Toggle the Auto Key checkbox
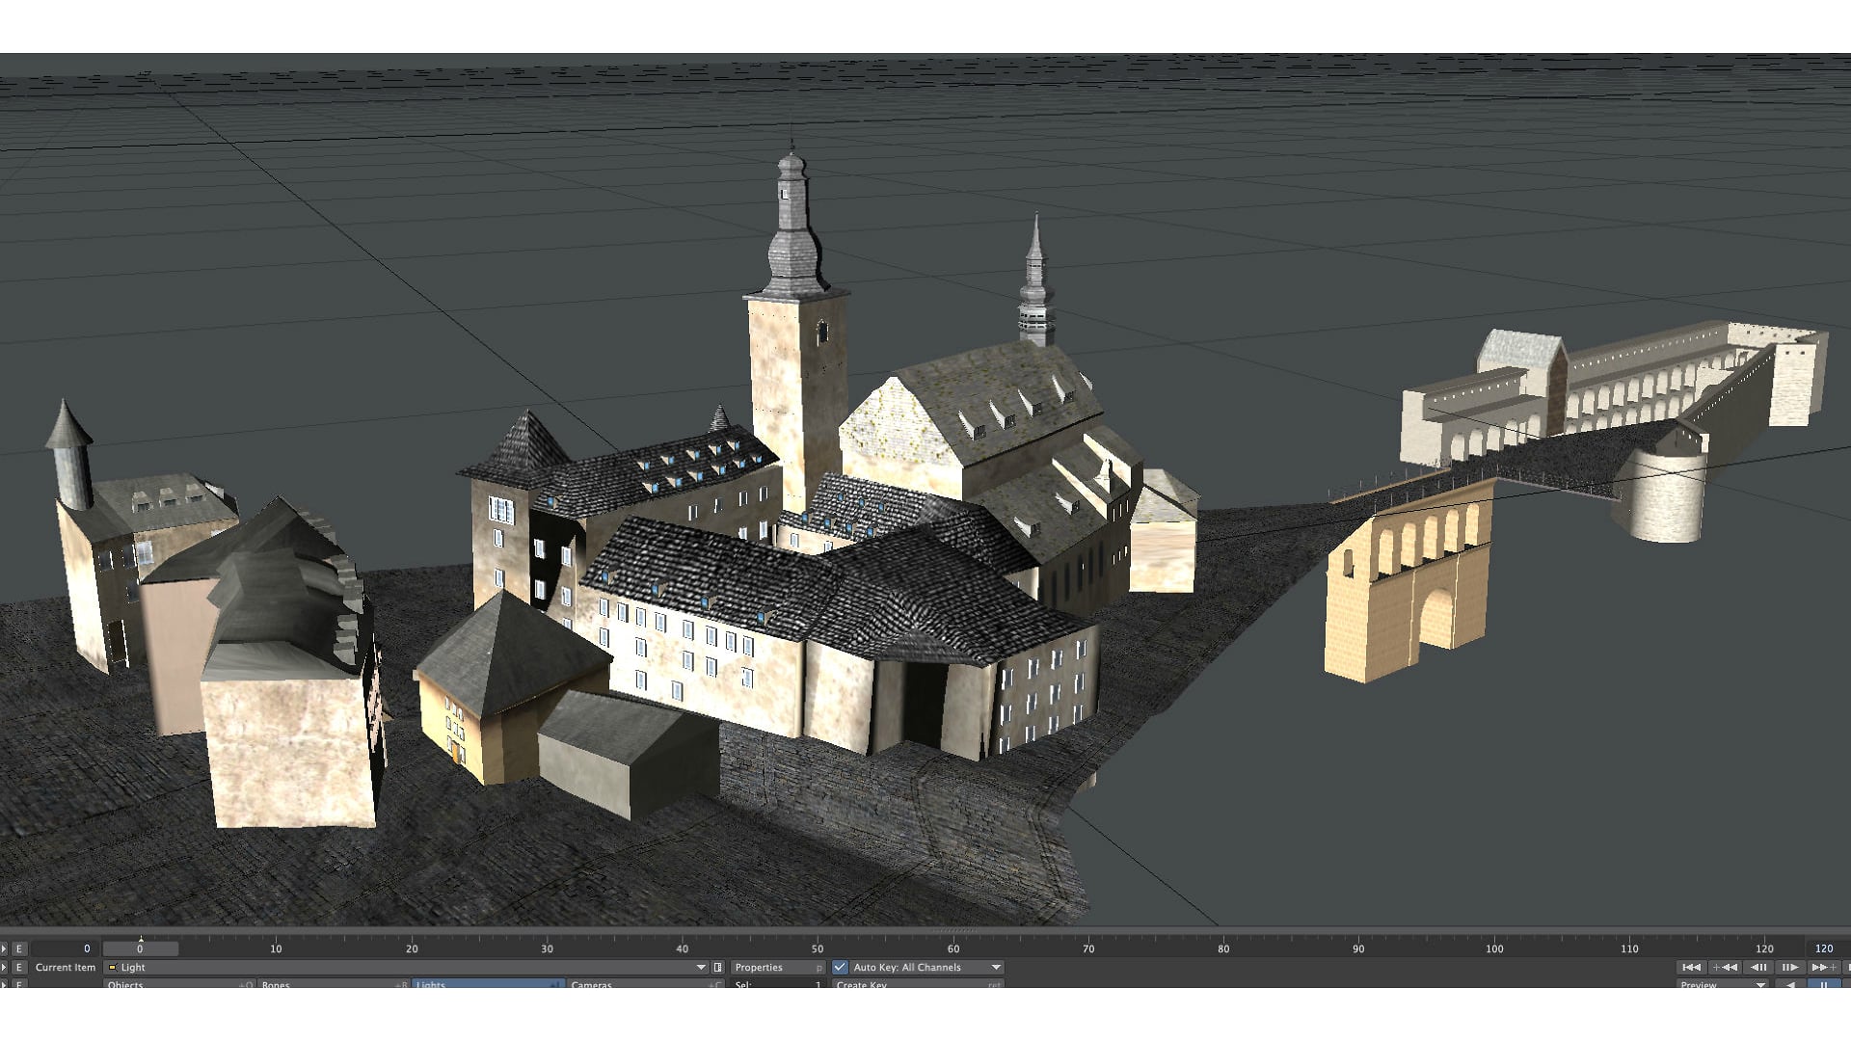 point(840,967)
